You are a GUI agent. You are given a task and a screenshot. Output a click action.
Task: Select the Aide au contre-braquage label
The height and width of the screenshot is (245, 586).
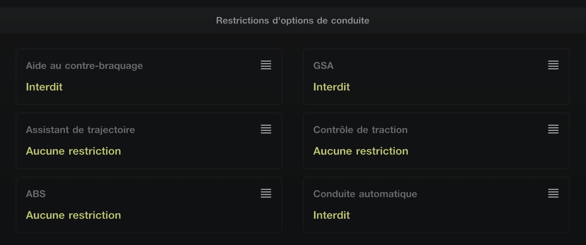[x=84, y=66]
